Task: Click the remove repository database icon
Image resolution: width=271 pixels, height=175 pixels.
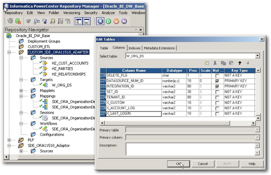Action: tap(18, 21)
